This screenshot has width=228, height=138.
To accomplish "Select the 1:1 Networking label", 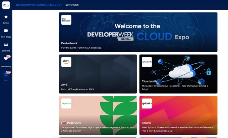I will [6, 66].
